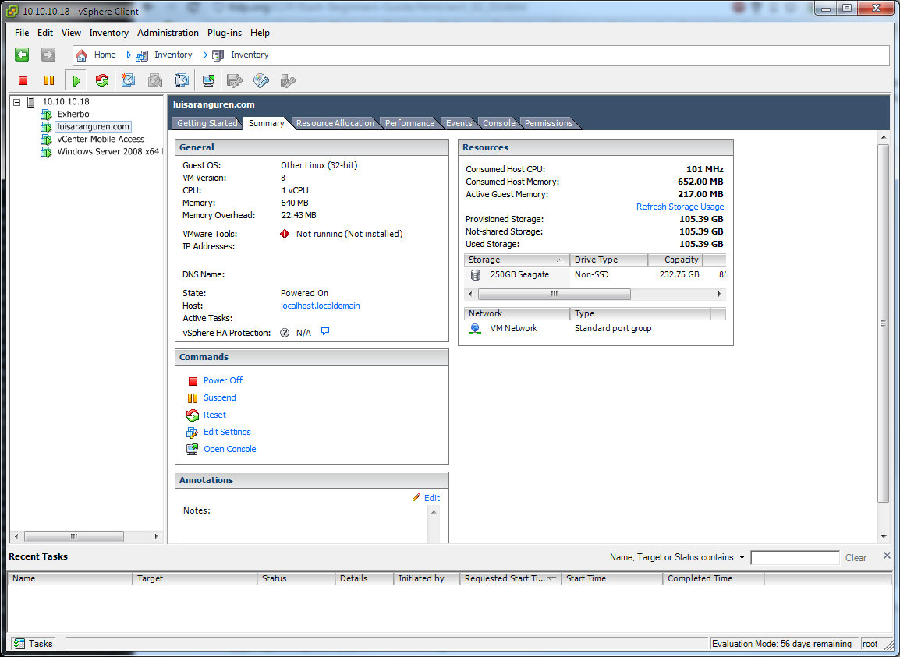900x657 pixels.
Task: Open the Plug-ins menu
Action: point(225,33)
